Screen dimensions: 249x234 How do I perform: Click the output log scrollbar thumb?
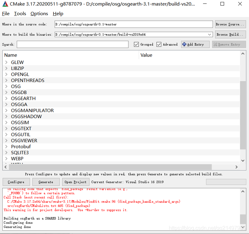pos(243,219)
